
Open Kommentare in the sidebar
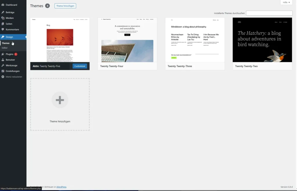[12, 30]
